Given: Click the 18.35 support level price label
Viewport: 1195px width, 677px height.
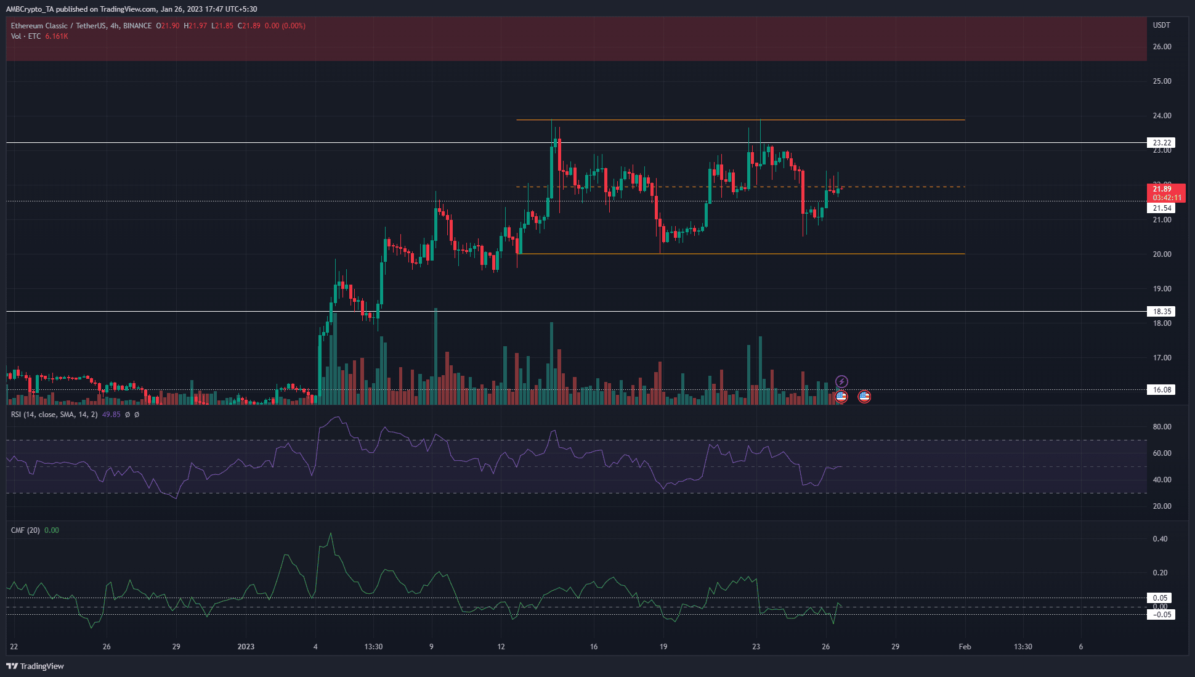Looking at the screenshot, I should click(x=1161, y=312).
